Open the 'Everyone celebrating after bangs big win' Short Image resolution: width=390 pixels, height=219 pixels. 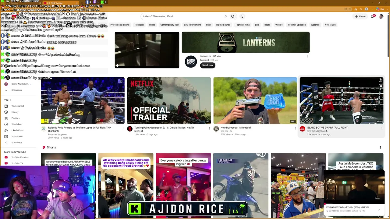183,186
